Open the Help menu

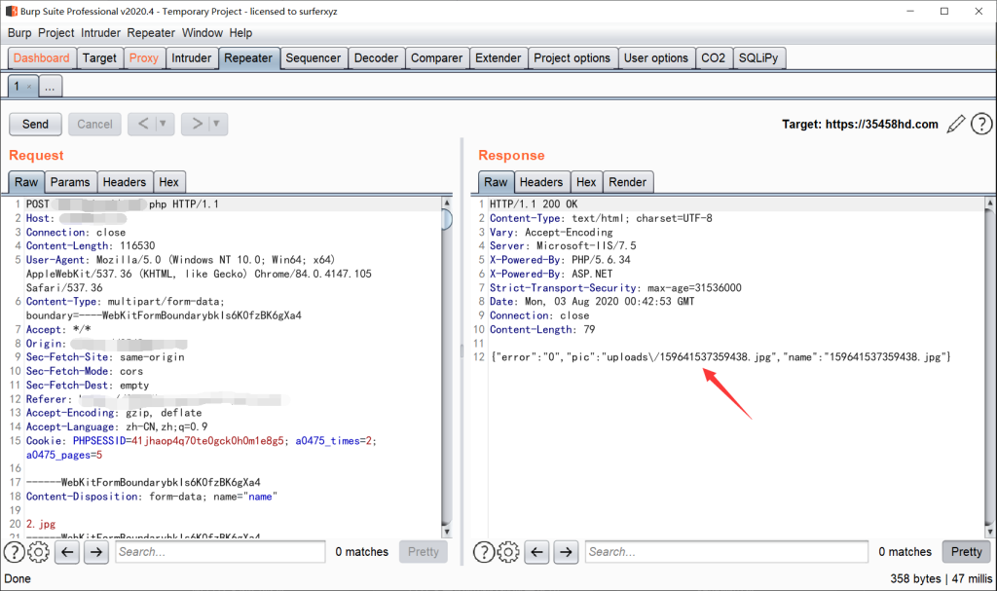[x=241, y=33]
